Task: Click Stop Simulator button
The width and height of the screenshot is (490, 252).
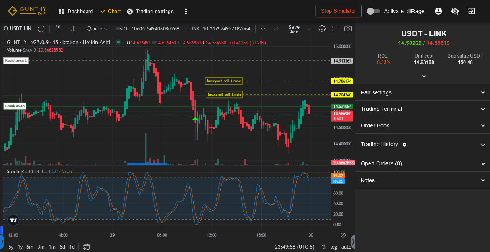Action: coord(339,11)
